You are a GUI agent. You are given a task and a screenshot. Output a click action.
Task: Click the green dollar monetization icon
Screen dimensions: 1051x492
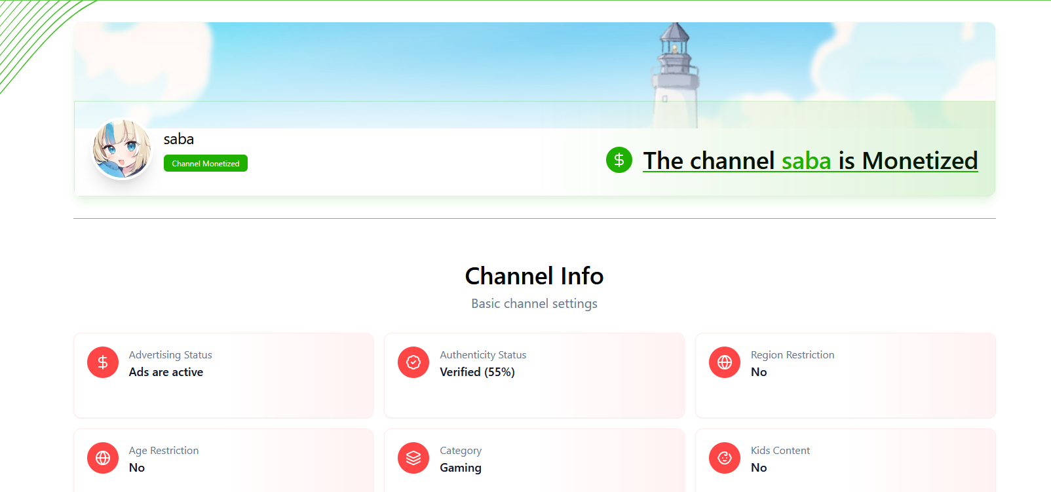(619, 160)
